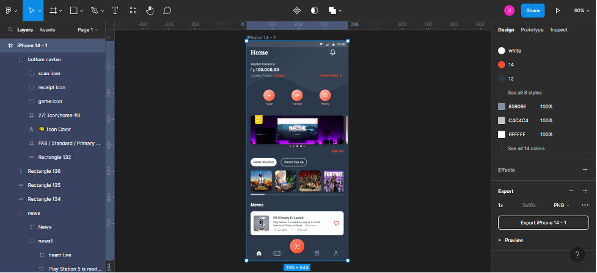Open the PNG export format dropdown
Screen dimensions: 597x273
pos(562,205)
